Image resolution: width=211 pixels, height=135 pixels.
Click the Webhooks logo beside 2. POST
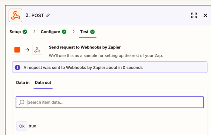pos(16,16)
